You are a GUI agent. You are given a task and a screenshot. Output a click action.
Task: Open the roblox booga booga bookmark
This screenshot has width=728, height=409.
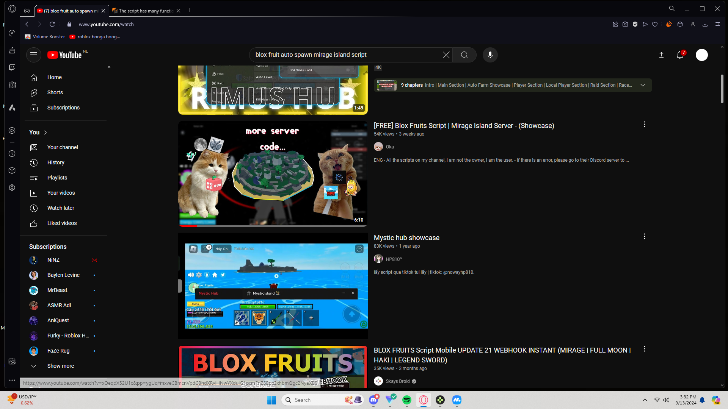point(95,37)
